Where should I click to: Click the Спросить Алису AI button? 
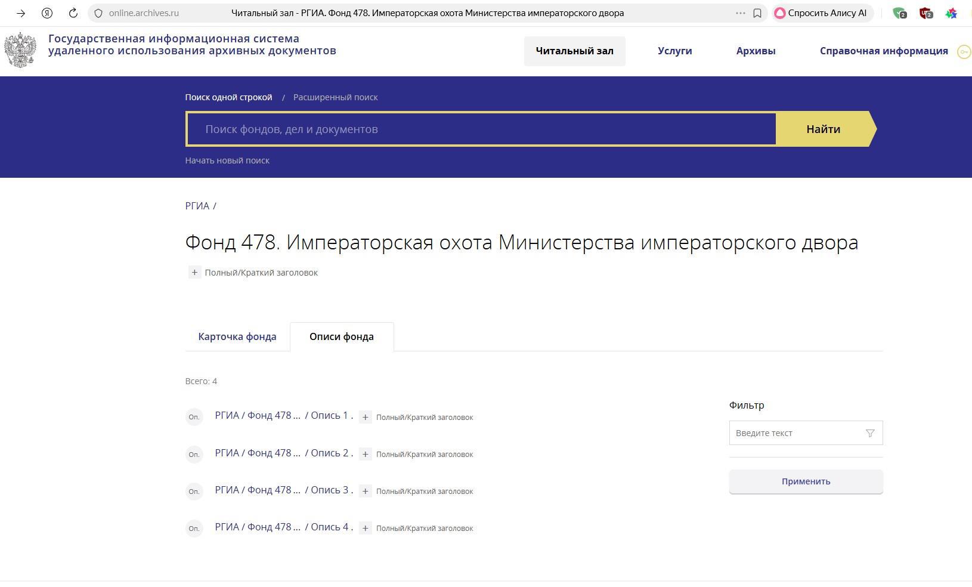click(x=821, y=13)
